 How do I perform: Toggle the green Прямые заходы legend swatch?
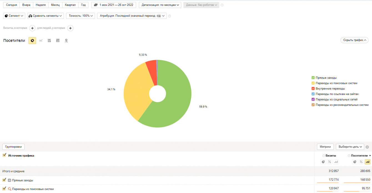pos(313,78)
